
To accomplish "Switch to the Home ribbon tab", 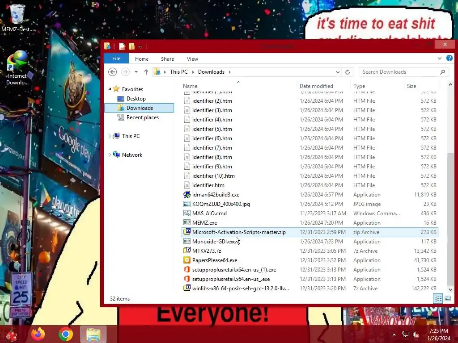I will click(142, 59).
